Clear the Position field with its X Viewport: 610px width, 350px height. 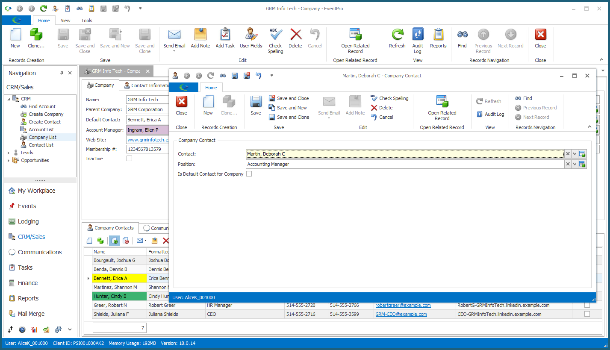[x=568, y=164]
